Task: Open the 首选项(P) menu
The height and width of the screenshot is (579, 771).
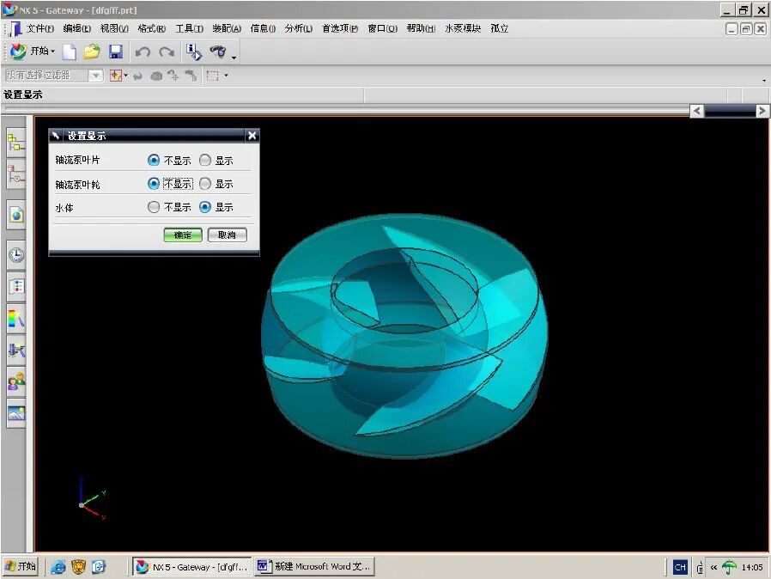Action: click(340, 28)
